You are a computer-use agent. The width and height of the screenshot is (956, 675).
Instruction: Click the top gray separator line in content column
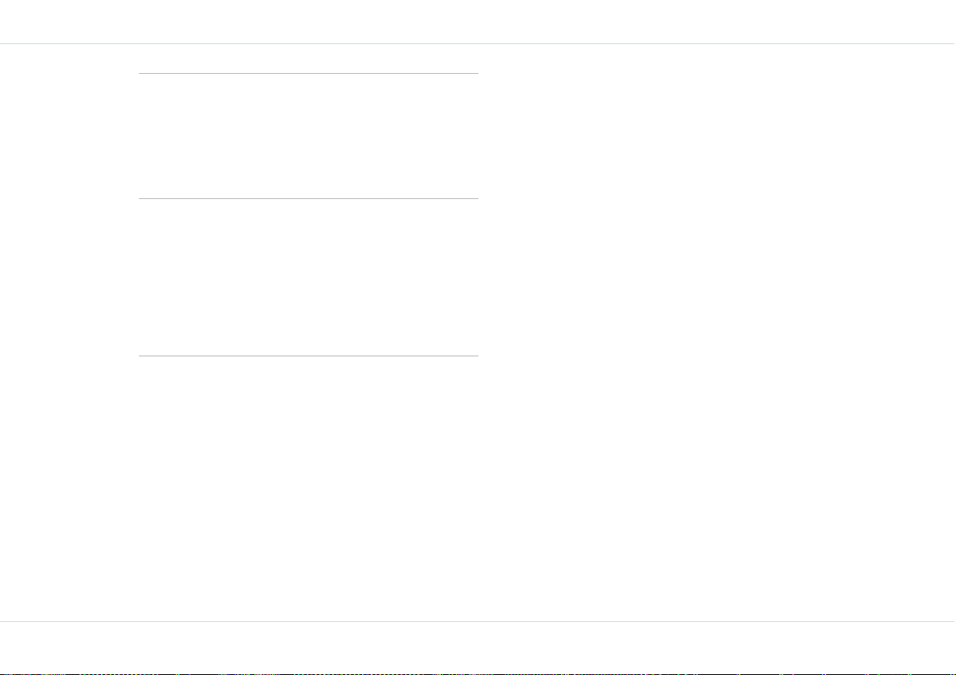[x=308, y=73]
